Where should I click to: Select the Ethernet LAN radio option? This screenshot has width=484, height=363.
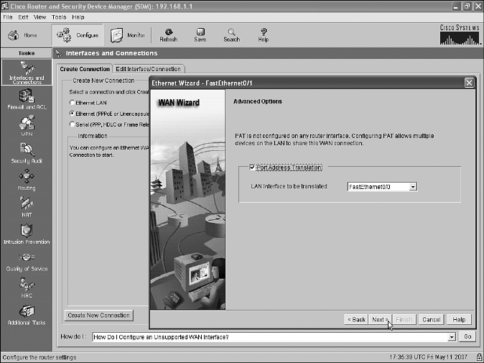point(72,103)
